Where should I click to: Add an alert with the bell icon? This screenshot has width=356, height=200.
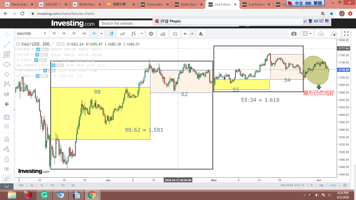click(201, 34)
